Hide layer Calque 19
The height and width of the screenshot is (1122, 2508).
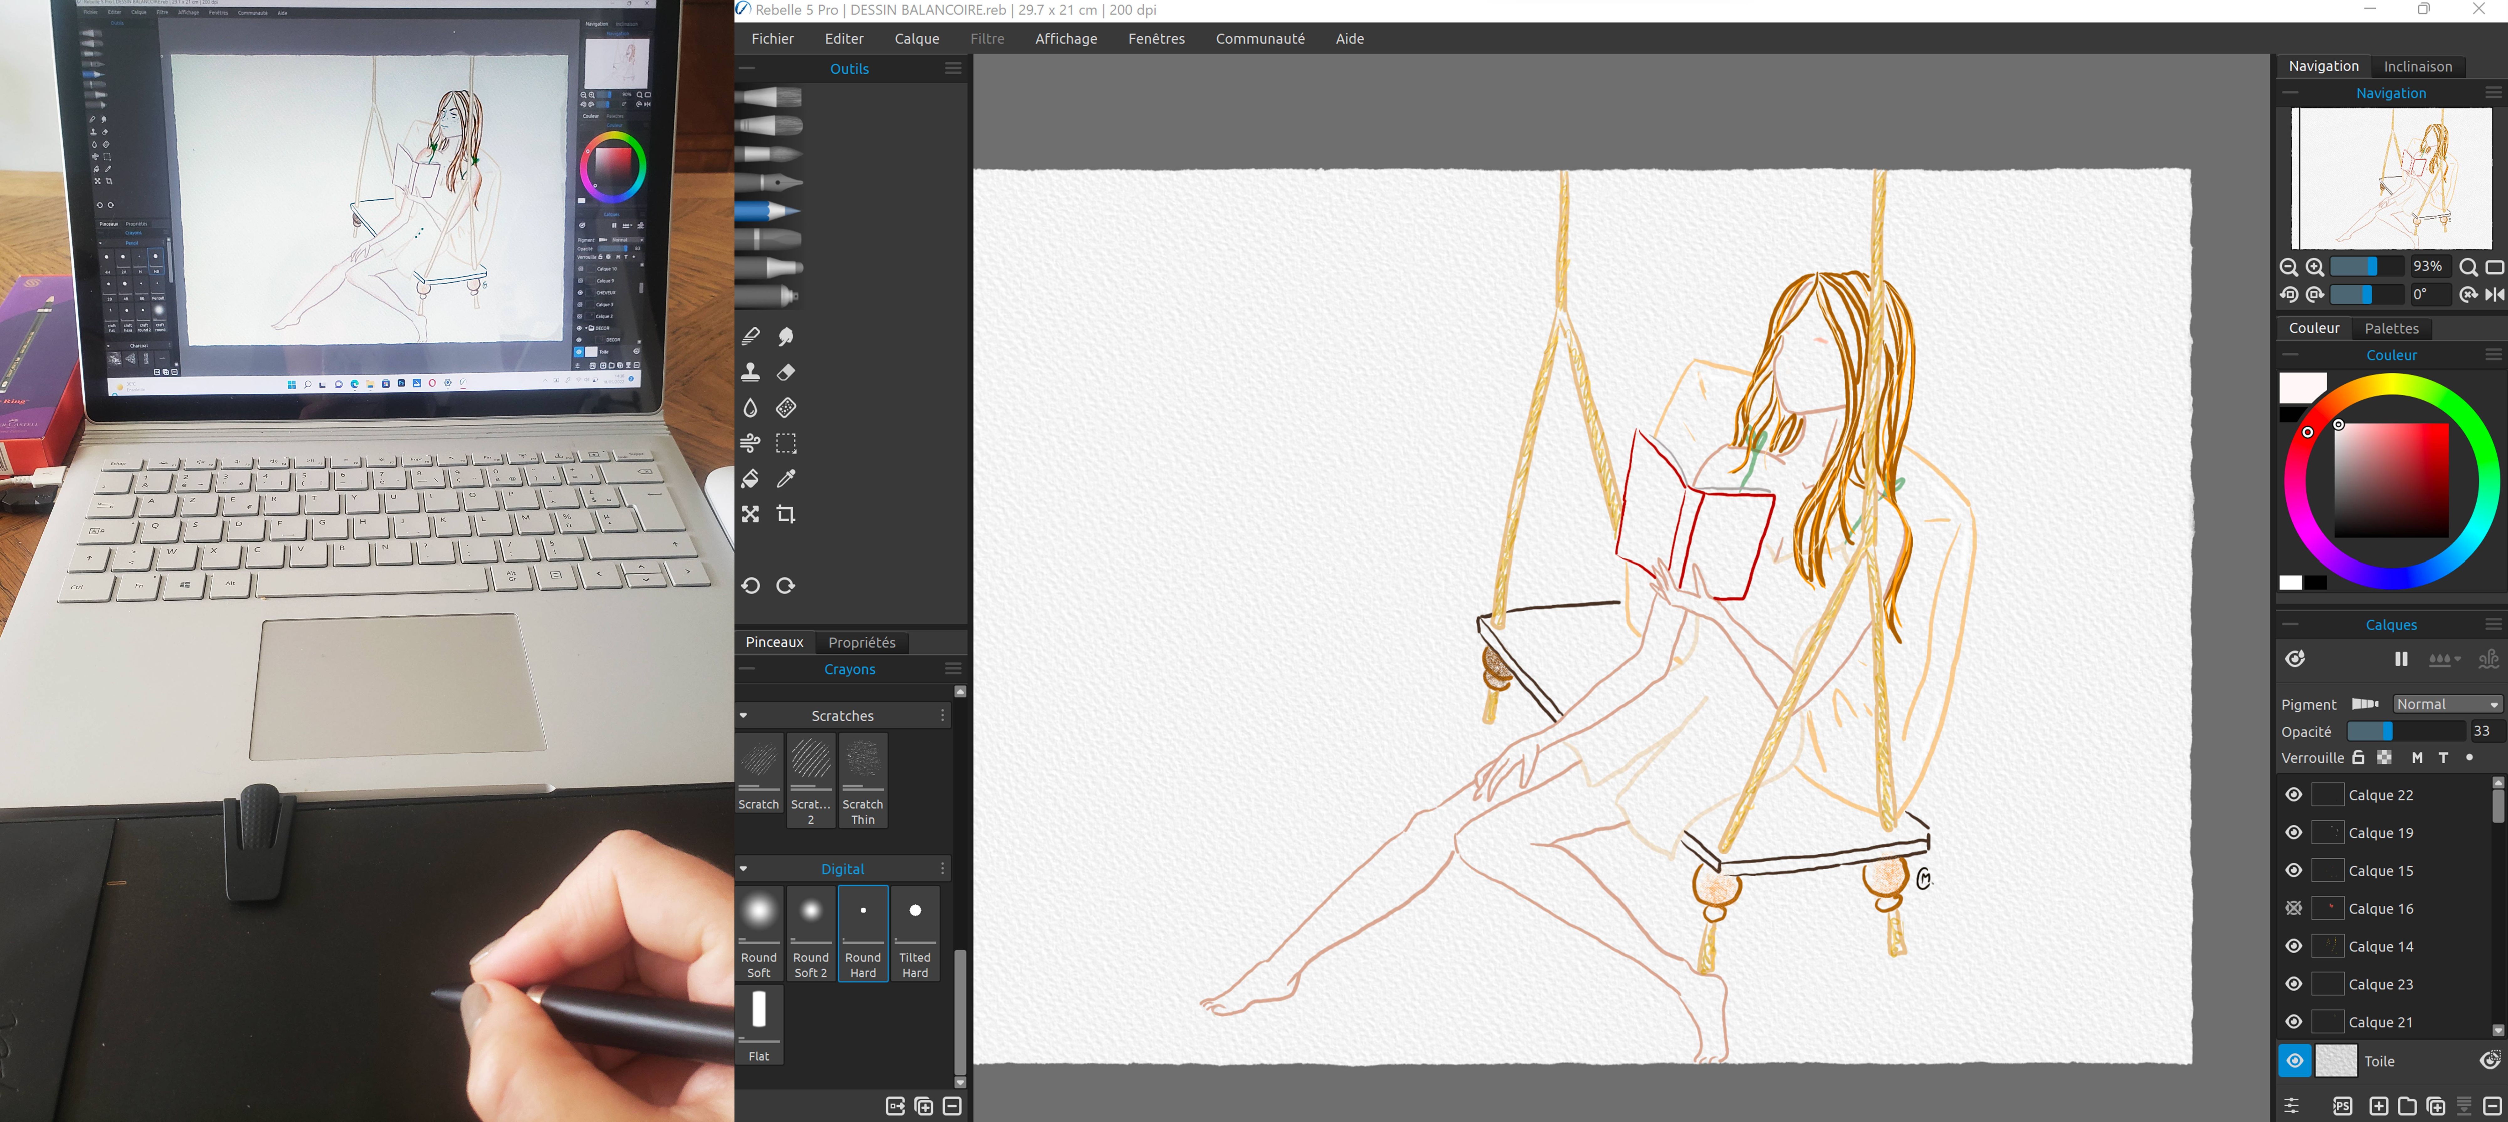(2294, 833)
